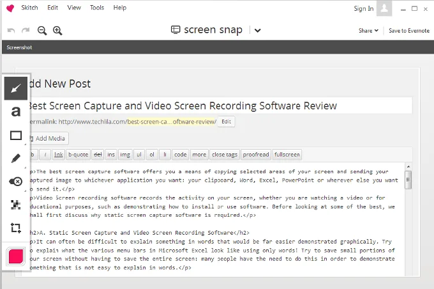Click the 'Add New Post' heading

pos(60,84)
